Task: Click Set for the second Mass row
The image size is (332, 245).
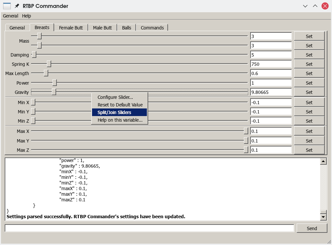Action: tap(309, 46)
